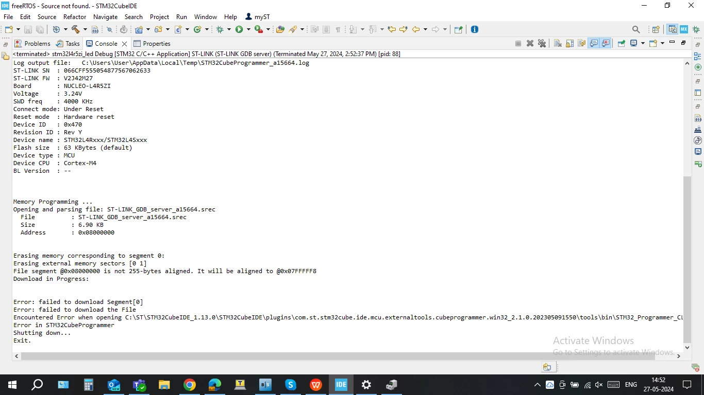Close the Console tab

click(124, 44)
